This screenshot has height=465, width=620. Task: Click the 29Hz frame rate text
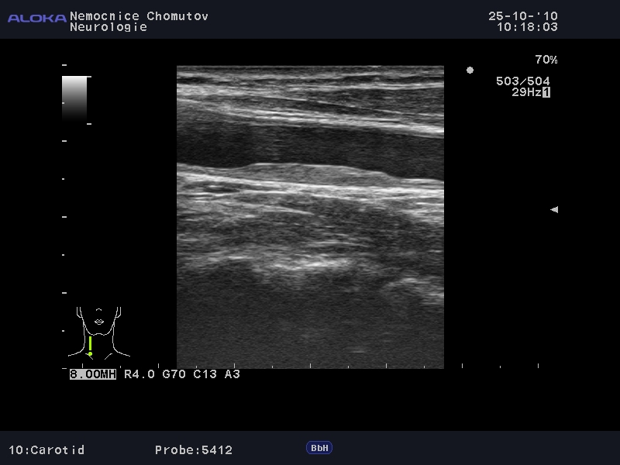(x=527, y=92)
